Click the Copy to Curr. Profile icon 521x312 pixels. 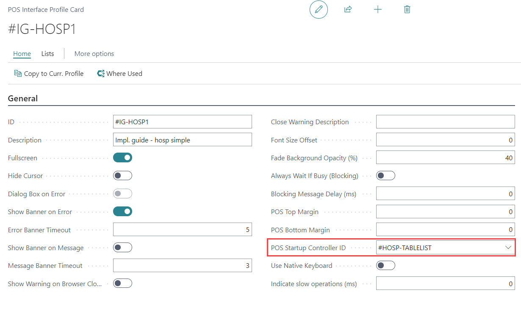18,73
